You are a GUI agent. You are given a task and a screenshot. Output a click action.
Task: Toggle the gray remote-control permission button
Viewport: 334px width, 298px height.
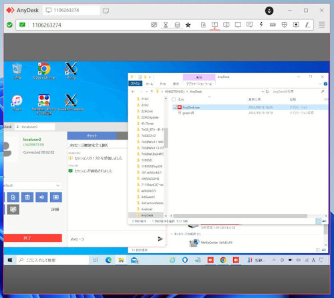click(x=13, y=210)
